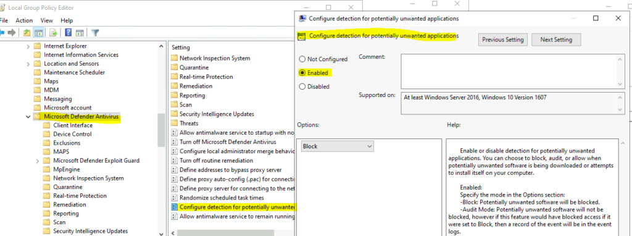Click the Next Setting button

[x=556, y=40]
